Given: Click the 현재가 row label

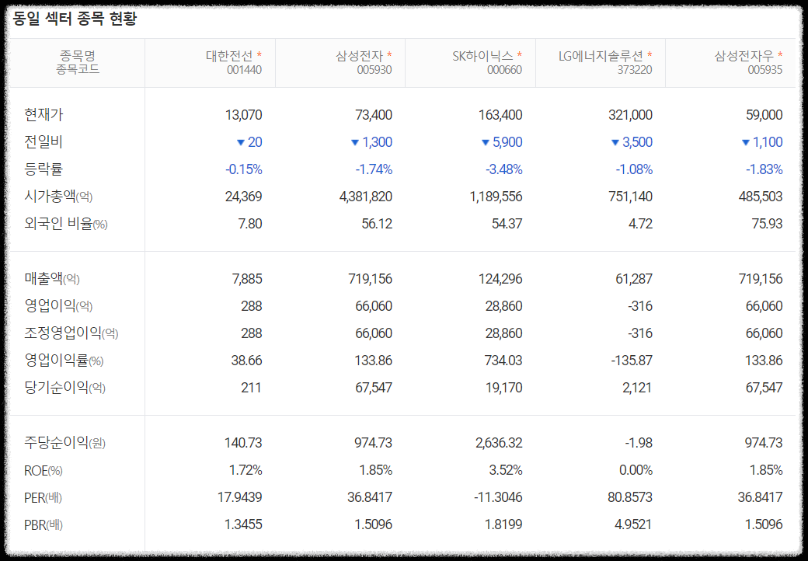Looking at the screenshot, I should [44, 114].
